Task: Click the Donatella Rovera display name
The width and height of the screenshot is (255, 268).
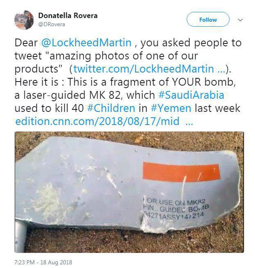Action: click(x=68, y=16)
